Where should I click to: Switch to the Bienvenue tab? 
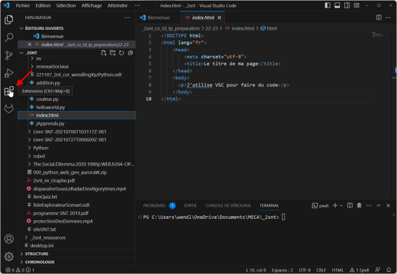point(159,17)
